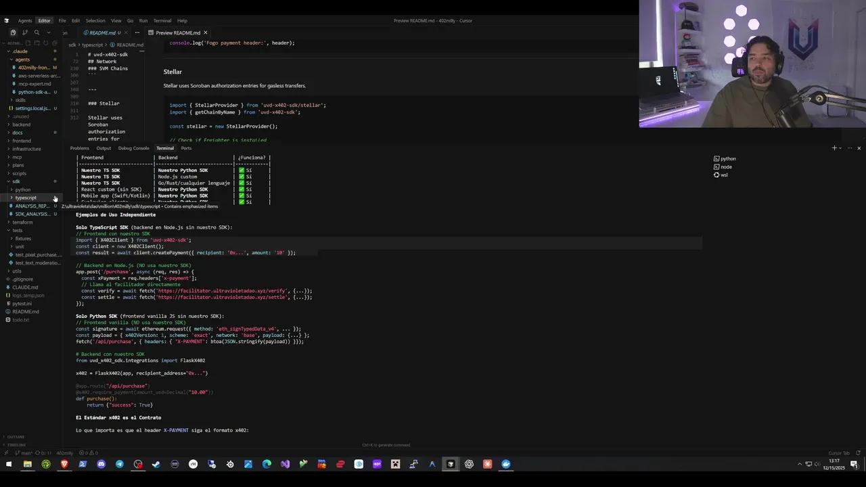Open the View menu
Image resolution: width=866 pixels, height=487 pixels.
116,20
